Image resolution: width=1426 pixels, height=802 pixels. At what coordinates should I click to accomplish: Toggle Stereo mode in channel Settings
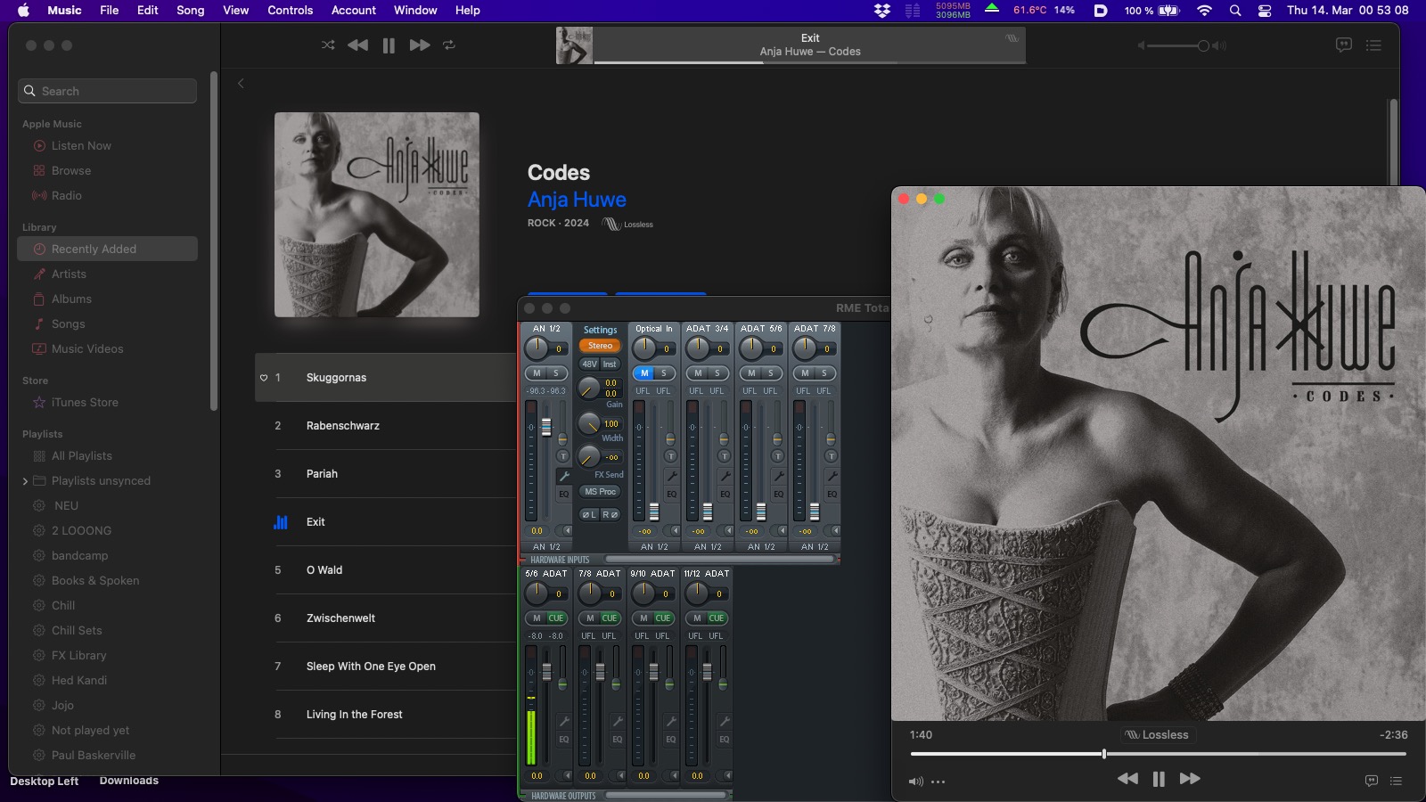[x=600, y=346]
